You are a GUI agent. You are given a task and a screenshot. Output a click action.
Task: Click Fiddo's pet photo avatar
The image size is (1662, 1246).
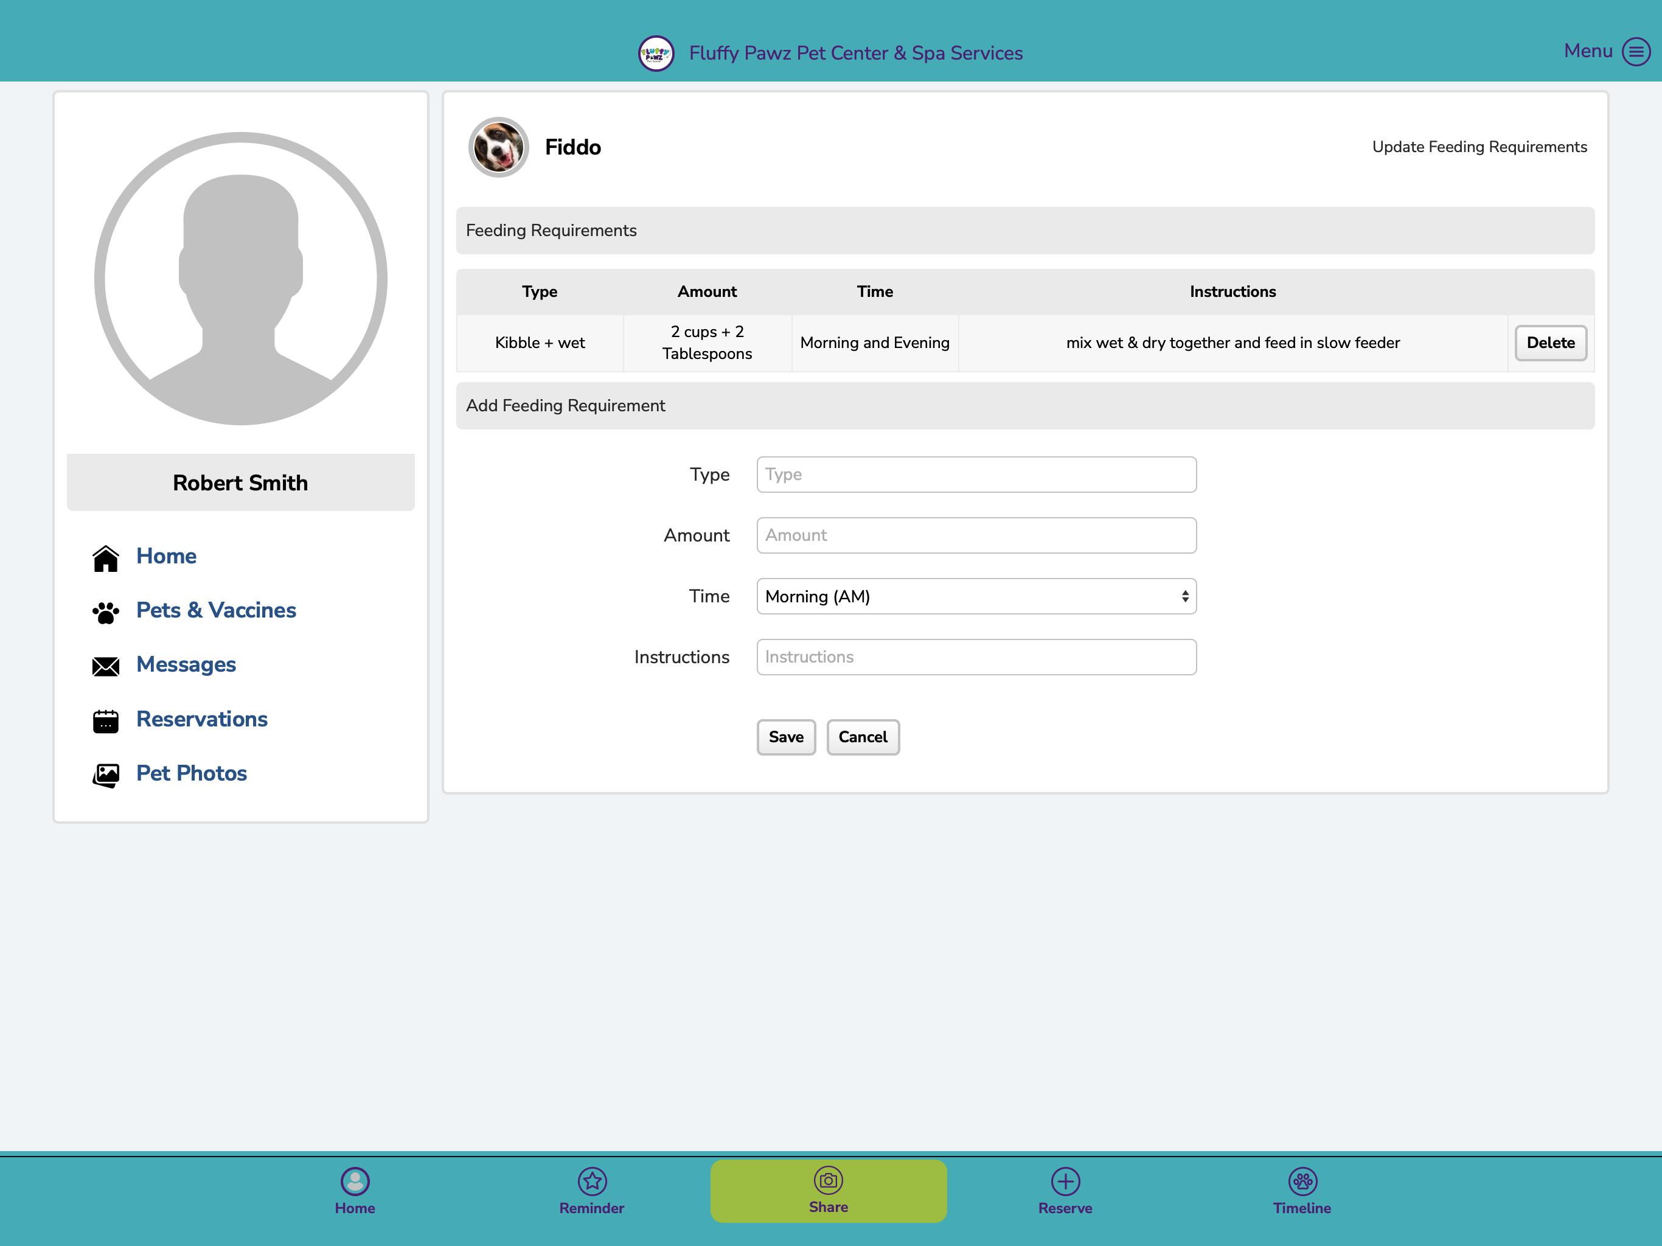(498, 147)
